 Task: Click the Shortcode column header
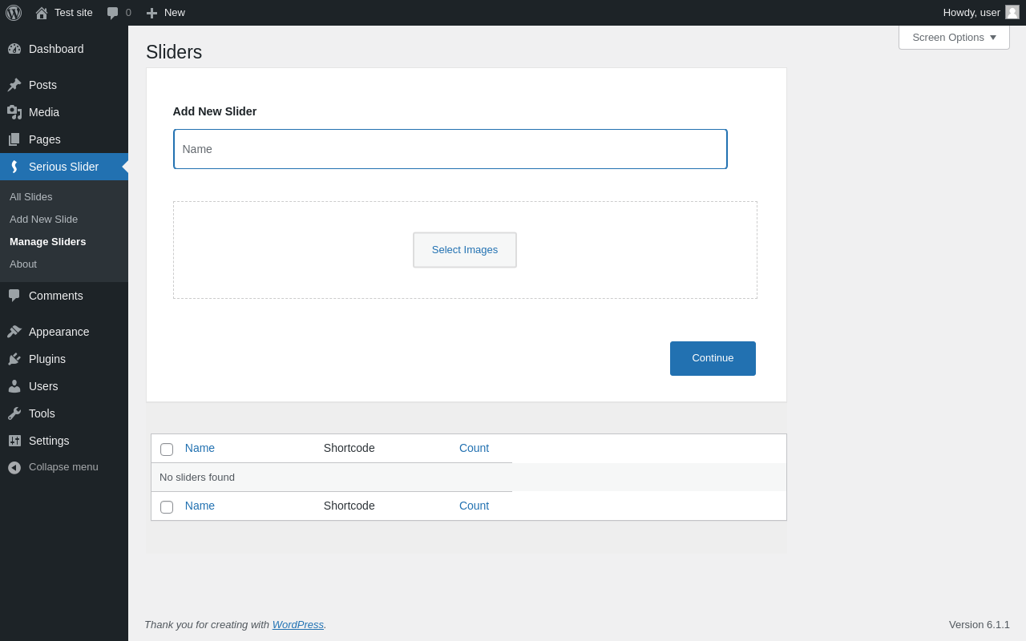coord(349,448)
